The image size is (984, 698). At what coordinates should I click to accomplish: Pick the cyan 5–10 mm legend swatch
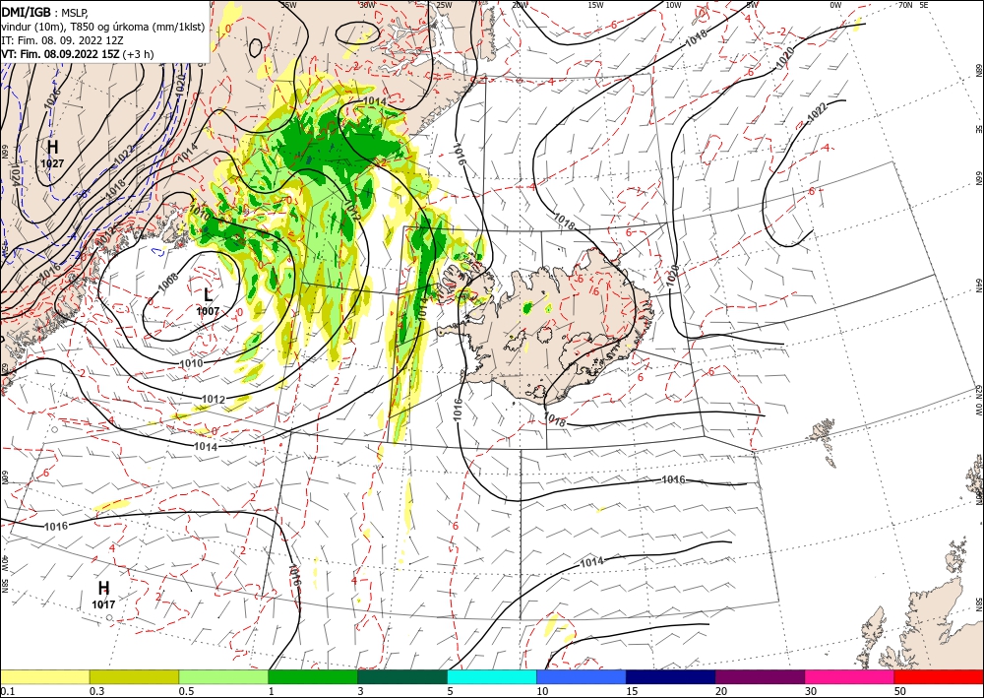click(492, 676)
